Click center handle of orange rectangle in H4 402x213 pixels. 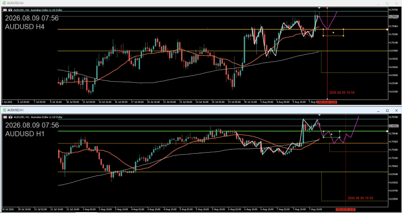click(333, 32)
